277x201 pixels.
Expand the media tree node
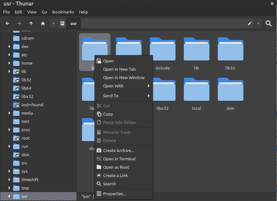click(x=9, y=113)
